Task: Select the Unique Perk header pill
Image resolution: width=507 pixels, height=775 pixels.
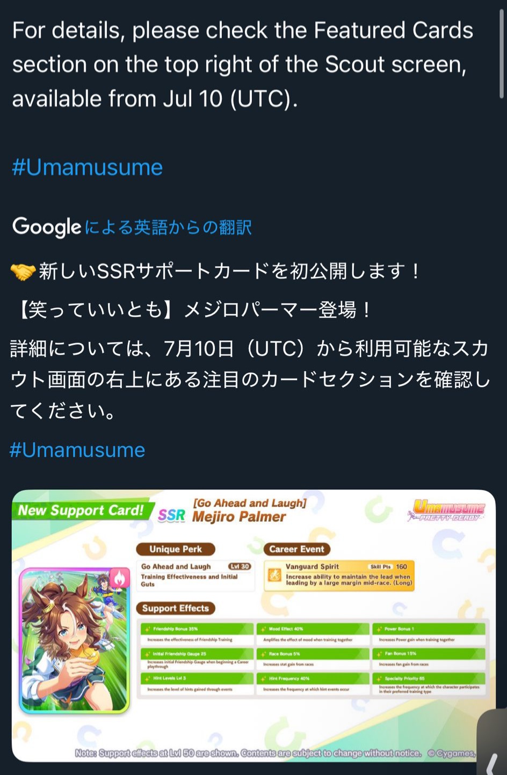Action: (176, 549)
